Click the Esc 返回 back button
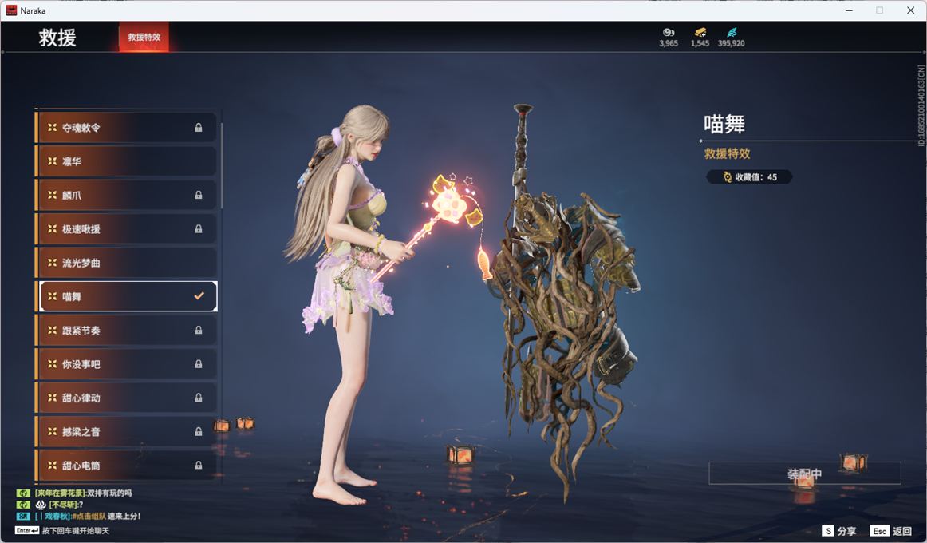Viewport: 927px width, 543px height. [x=891, y=530]
